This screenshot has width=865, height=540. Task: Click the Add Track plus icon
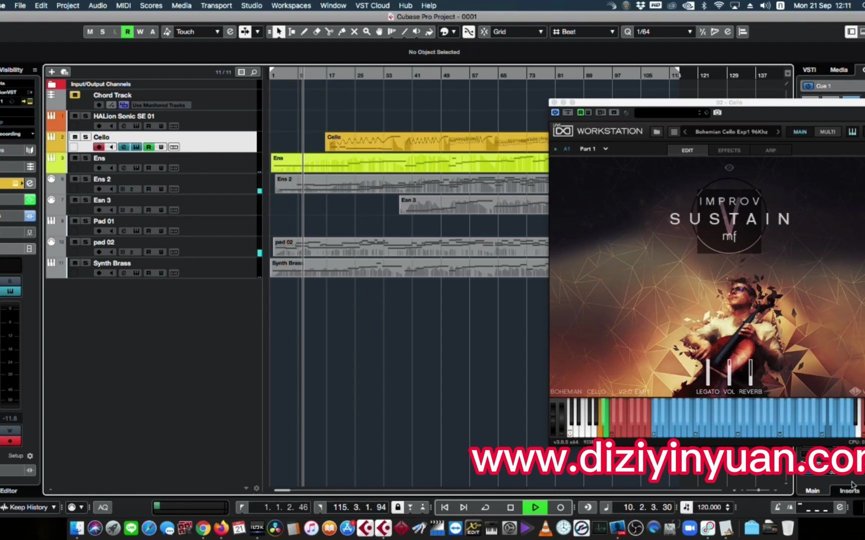pyautogui.click(x=51, y=72)
